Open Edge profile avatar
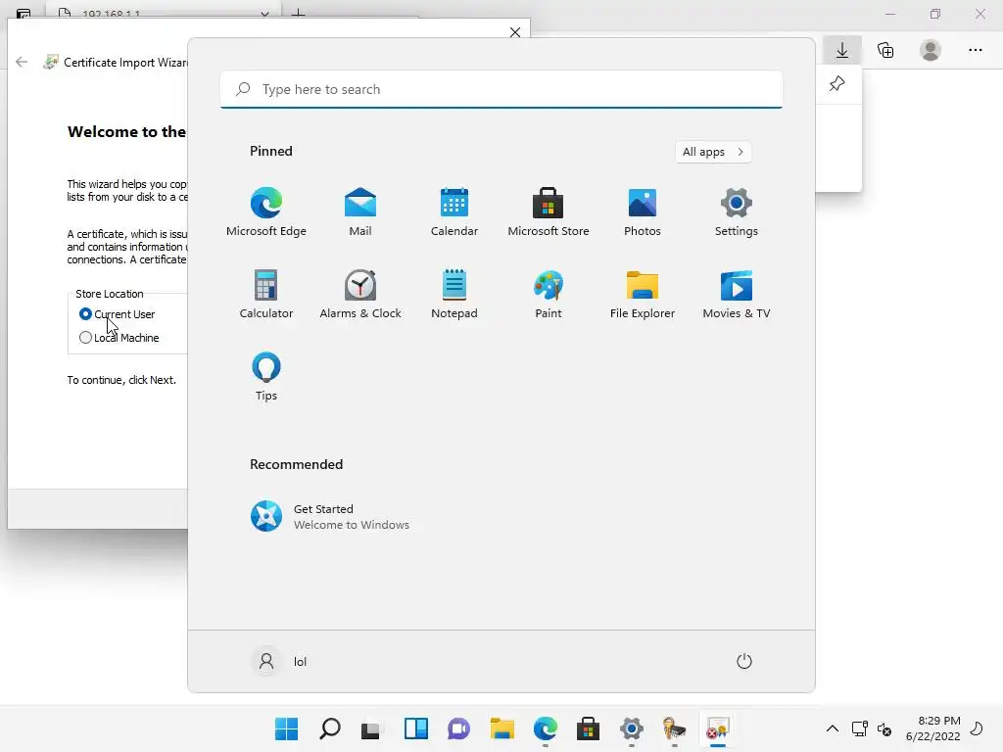The height and width of the screenshot is (752, 1003). (931, 51)
